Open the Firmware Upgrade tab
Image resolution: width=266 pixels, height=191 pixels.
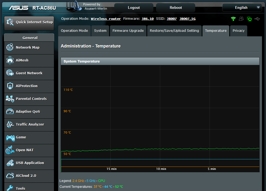click(128, 31)
